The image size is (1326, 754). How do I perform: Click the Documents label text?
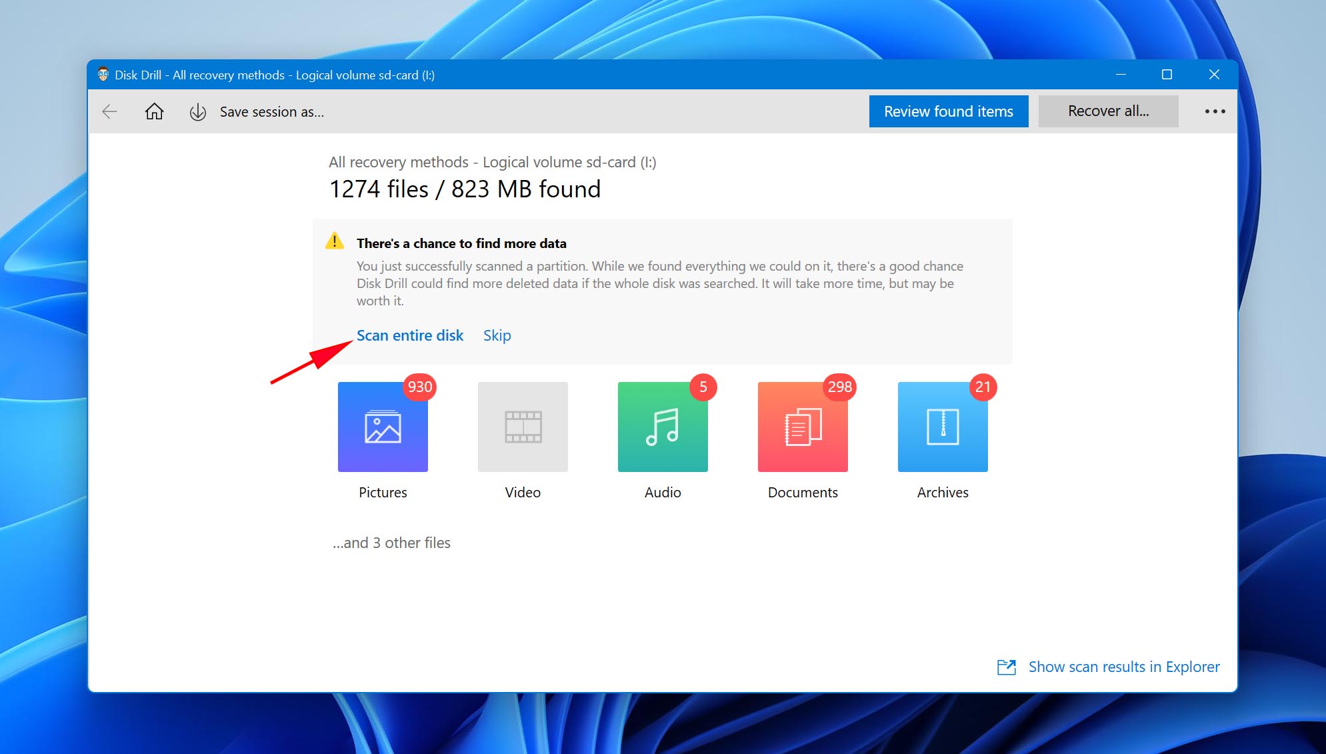[x=803, y=492]
